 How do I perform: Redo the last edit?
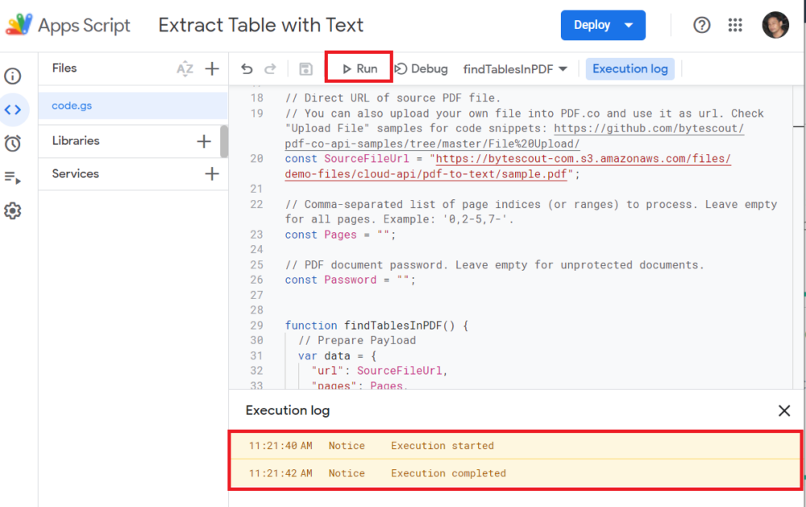[x=270, y=69]
